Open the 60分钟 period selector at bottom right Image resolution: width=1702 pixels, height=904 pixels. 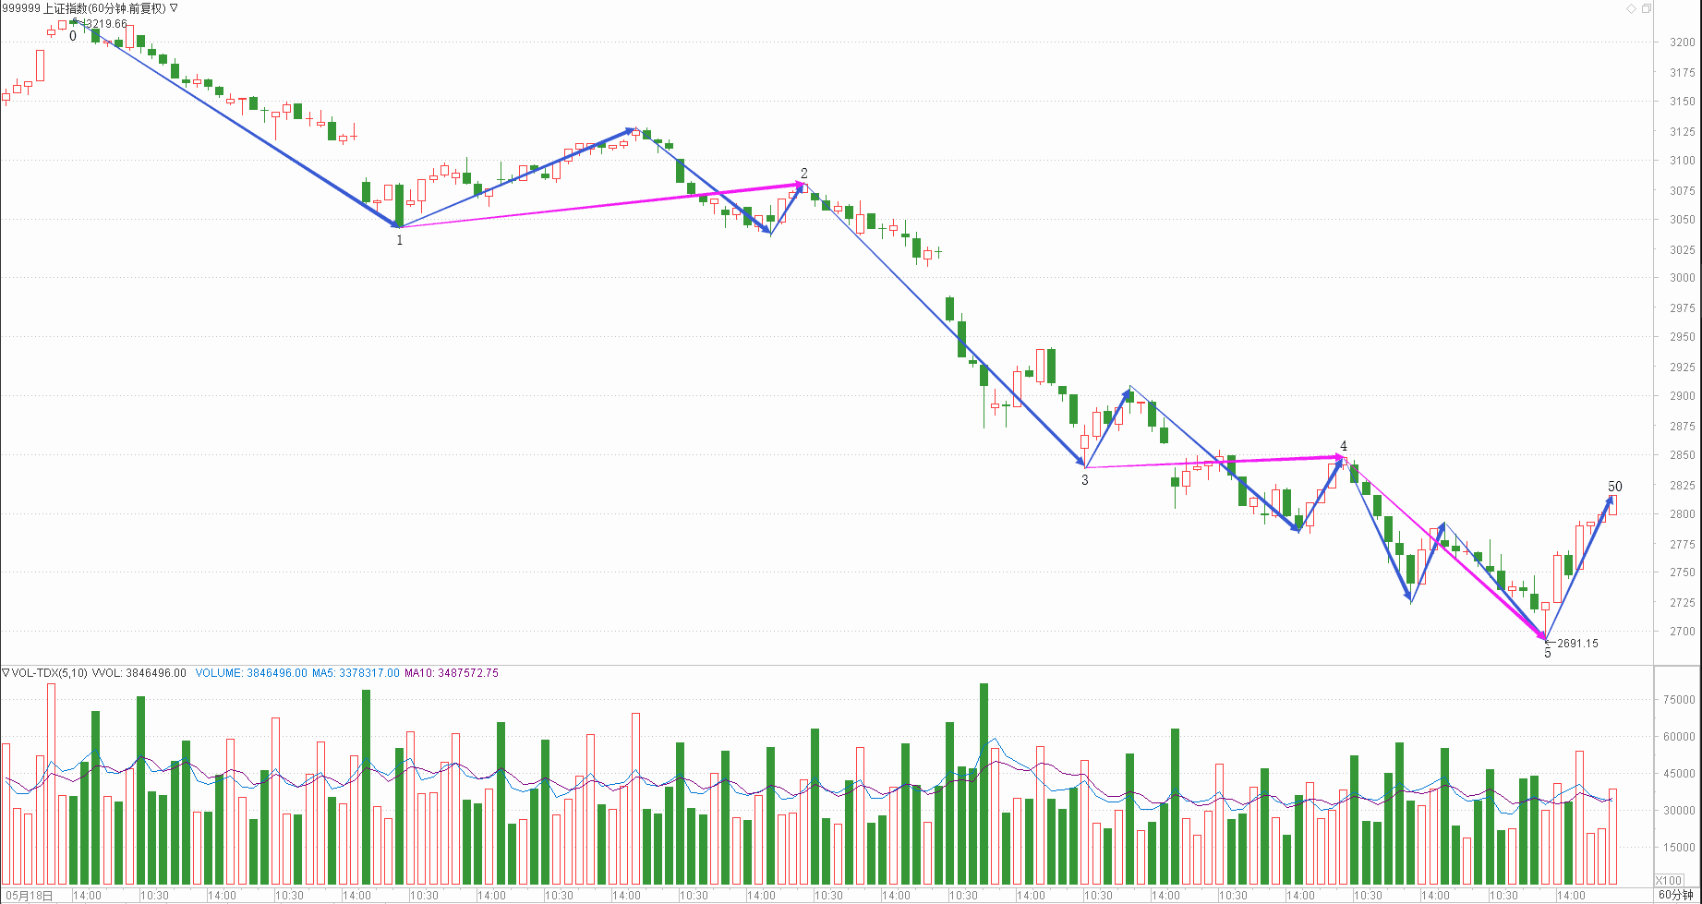[x=1675, y=895]
